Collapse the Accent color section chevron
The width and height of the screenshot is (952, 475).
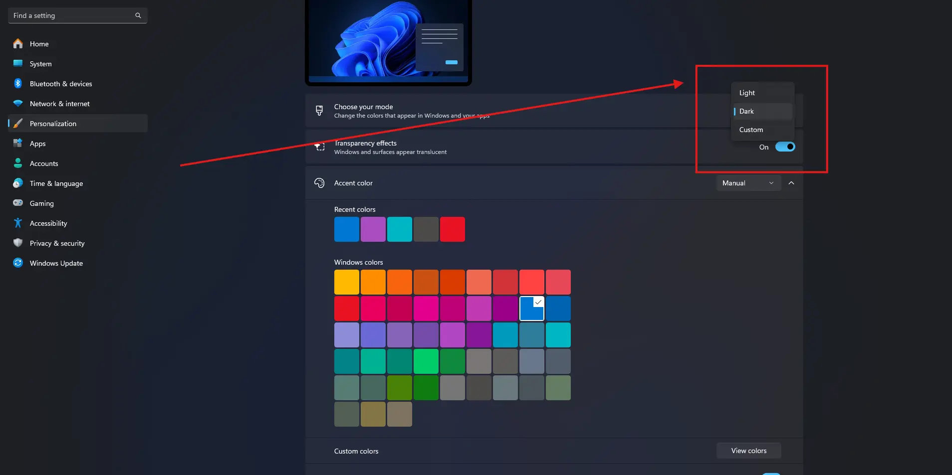tap(791, 183)
